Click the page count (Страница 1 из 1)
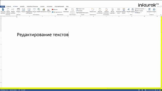 (x=4, y=90)
